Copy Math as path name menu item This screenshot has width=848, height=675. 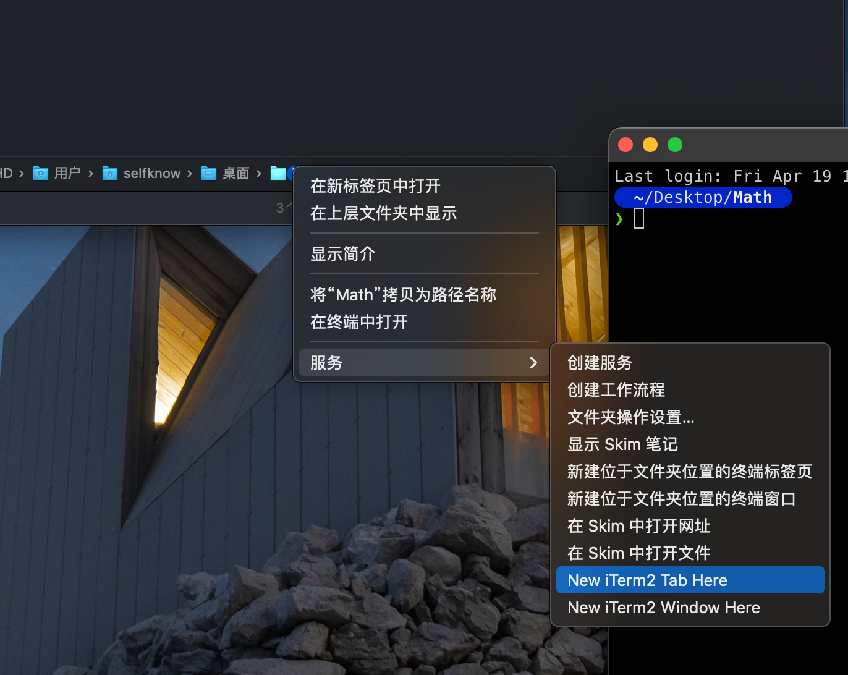pos(403,295)
